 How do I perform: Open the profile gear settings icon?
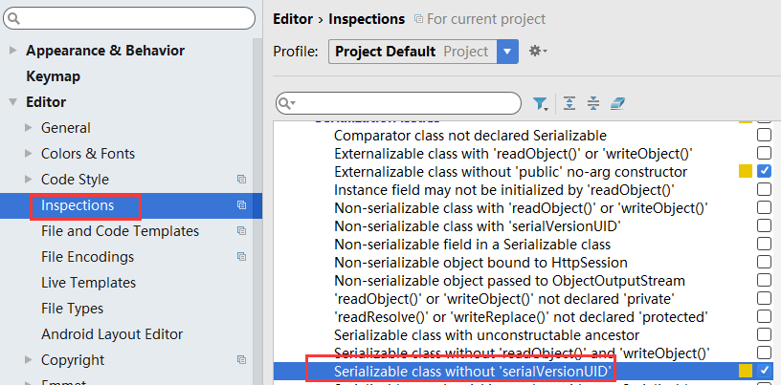pos(537,52)
